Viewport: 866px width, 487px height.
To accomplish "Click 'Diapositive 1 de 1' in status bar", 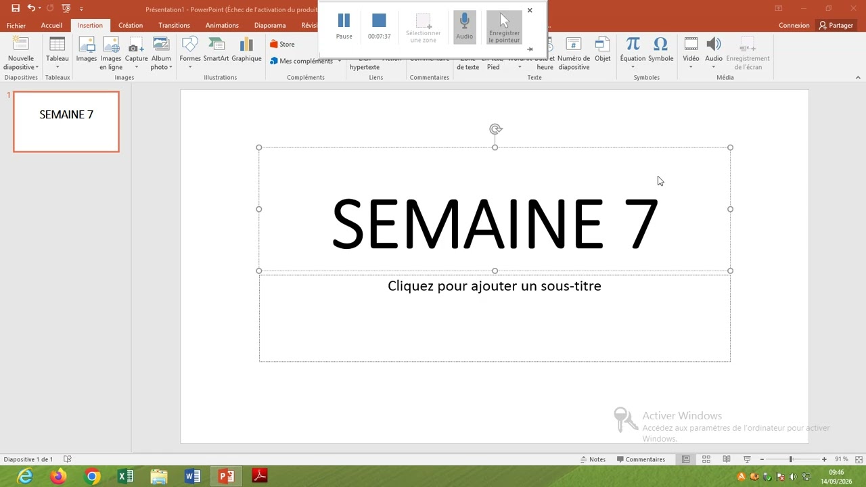I will [x=28, y=459].
